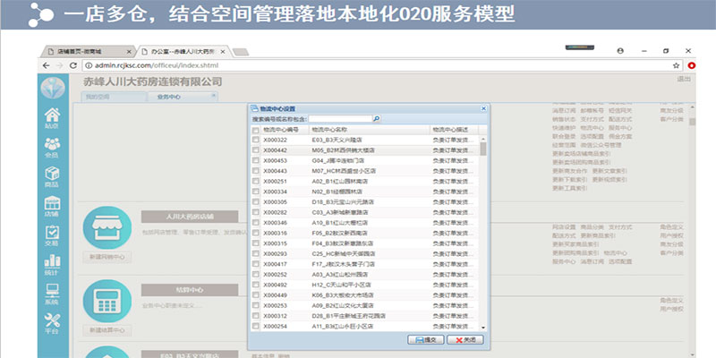Screen dimensions: 716x358
Task: Click the main page scrollbar thumb
Action: (x=692, y=122)
